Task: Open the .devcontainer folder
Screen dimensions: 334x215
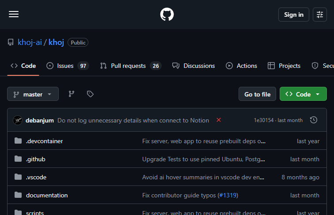Action: (x=44, y=141)
